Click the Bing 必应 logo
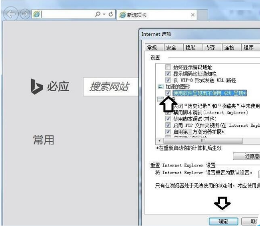Screen dimensions: 260x226 click(x=50, y=87)
